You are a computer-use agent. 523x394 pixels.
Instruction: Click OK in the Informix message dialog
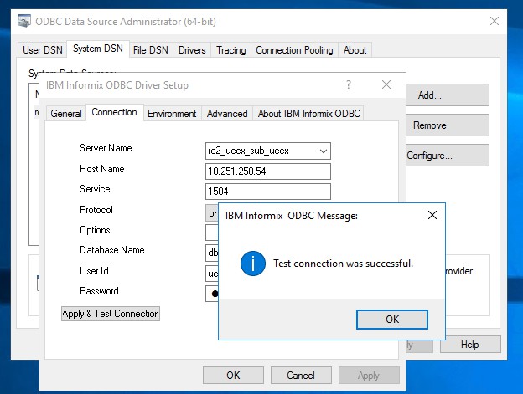pyautogui.click(x=391, y=319)
